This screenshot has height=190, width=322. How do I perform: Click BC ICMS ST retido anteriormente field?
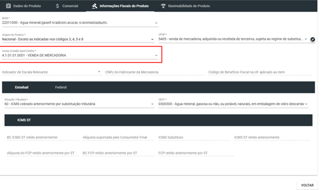click(x=43, y=137)
